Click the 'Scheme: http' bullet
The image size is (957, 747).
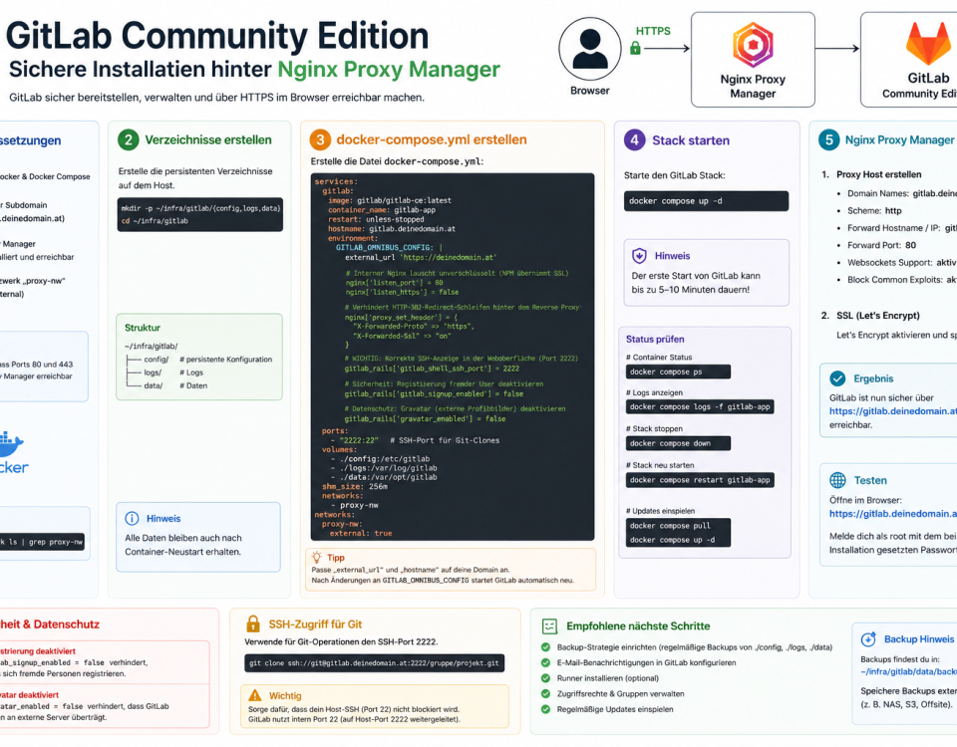click(x=874, y=210)
